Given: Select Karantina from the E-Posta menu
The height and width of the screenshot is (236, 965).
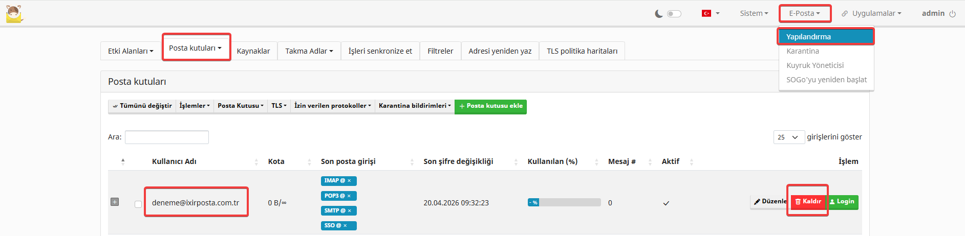Looking at the screenshot, I should 802,51.
